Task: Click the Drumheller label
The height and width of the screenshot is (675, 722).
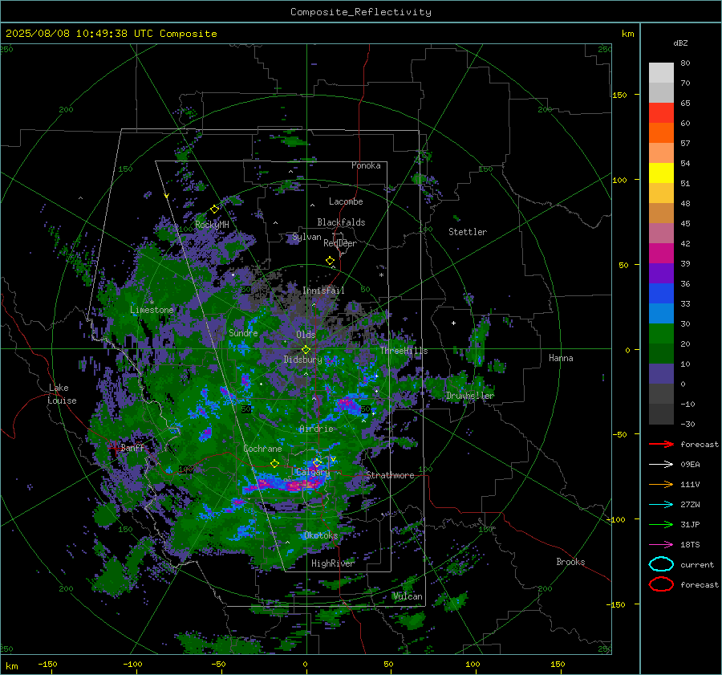Action: (x=470, y=396)
